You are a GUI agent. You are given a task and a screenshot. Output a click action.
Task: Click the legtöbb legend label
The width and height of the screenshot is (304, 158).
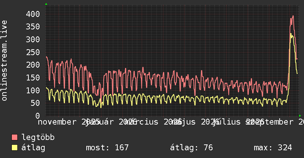pyautogui.click(x=38, y=137)
